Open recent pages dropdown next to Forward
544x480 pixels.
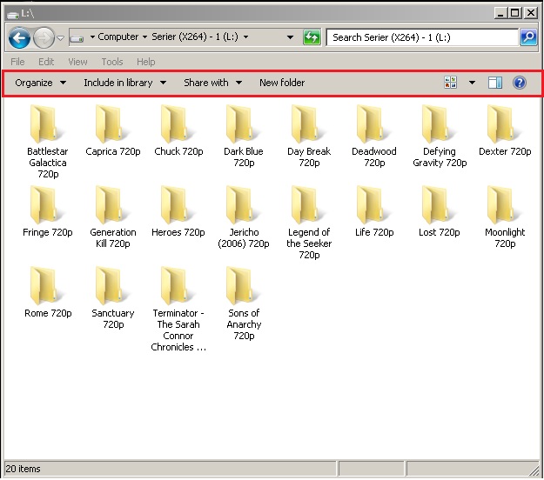60,37
